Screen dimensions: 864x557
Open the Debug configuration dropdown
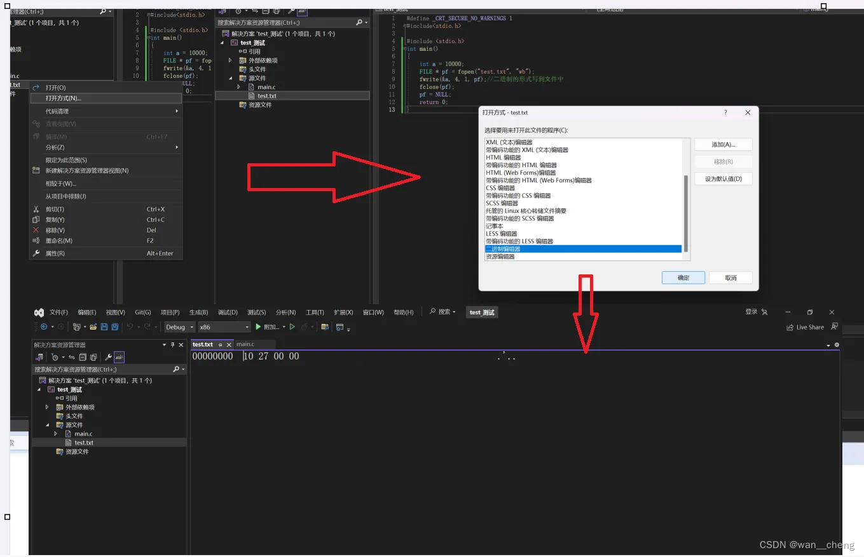pyautogui.click(x=181, y=327)
